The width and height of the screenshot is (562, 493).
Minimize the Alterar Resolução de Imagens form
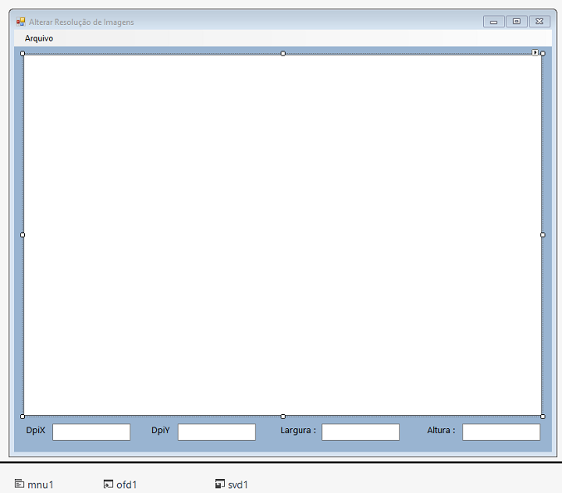[x=494, y=22]
